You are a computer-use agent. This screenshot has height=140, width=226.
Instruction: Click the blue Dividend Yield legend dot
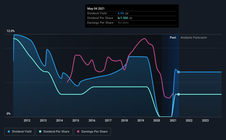click(9, 131)
